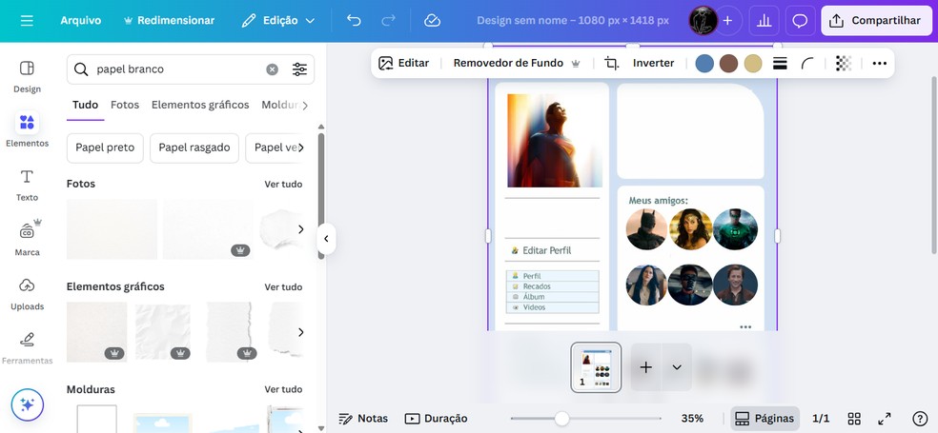Open the Arquivo menu
The height and width of the screenshot is (433, 938).
[x=81, y=21]
